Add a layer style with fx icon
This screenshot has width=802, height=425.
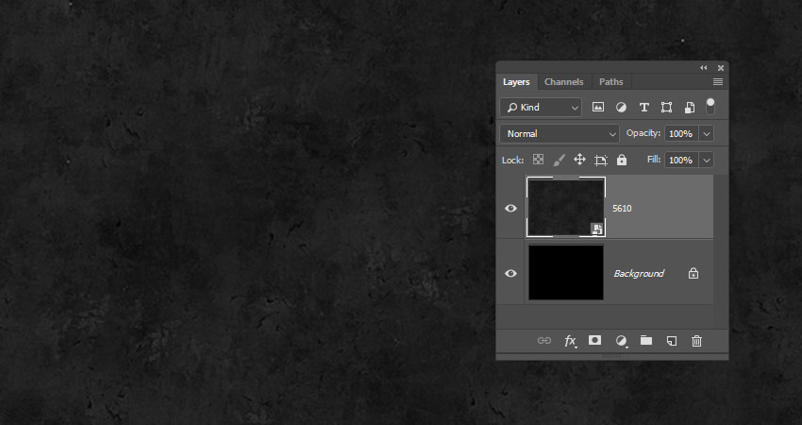[570, 341]
